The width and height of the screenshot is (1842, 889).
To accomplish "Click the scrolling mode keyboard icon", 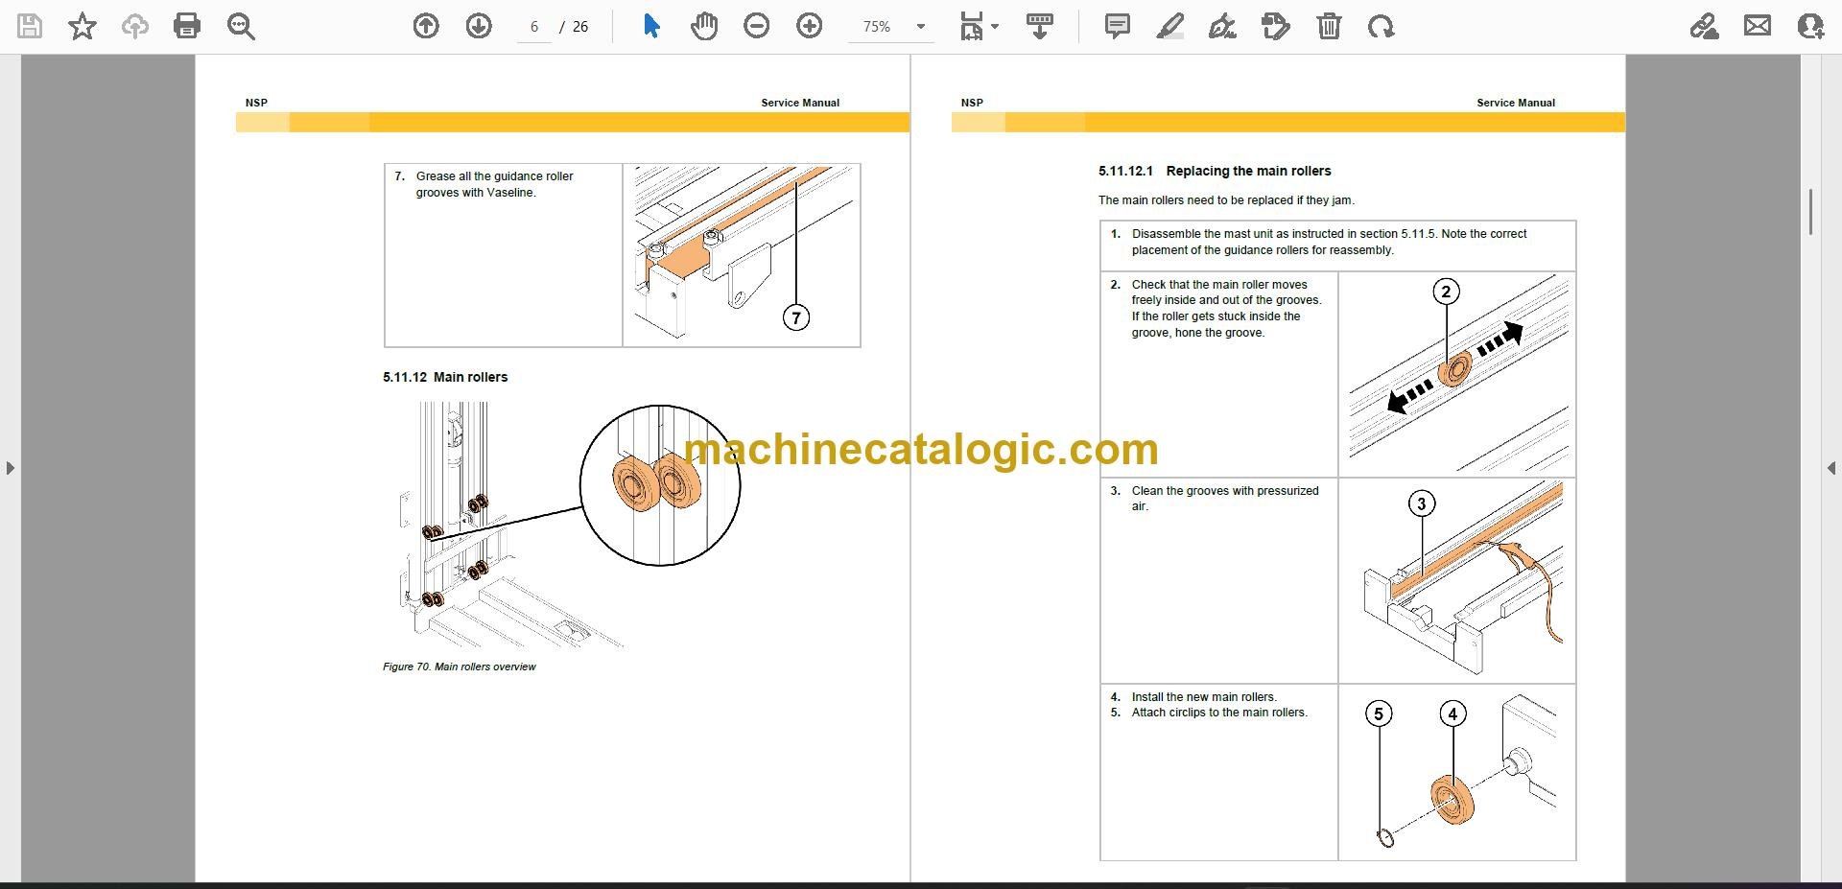I will 1040,26.
